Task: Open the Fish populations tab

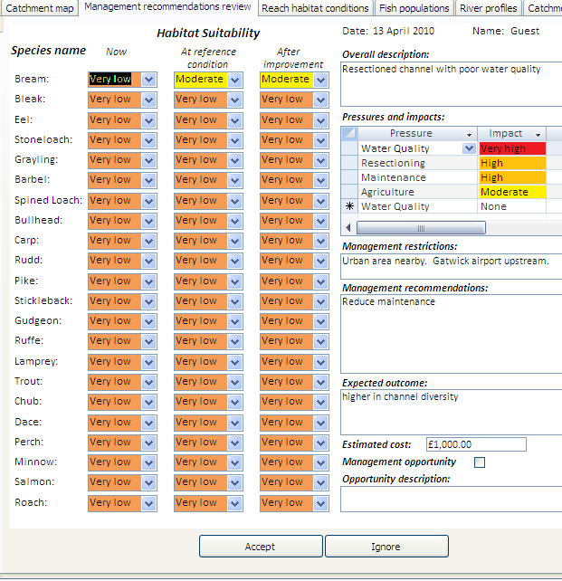Action: tap(414, 8)
